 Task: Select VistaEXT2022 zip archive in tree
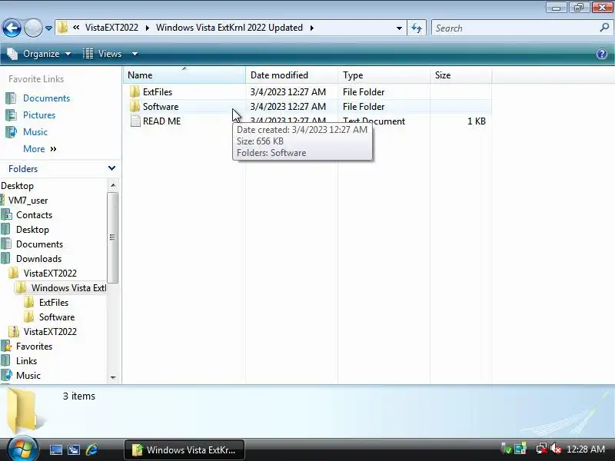(x=50, y=332)
